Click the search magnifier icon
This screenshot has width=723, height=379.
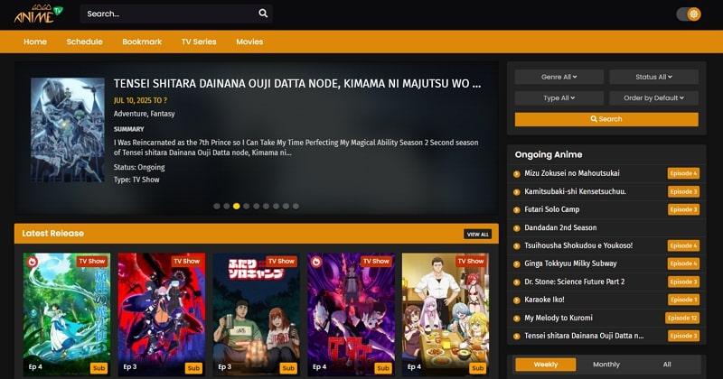coord(263,14)
